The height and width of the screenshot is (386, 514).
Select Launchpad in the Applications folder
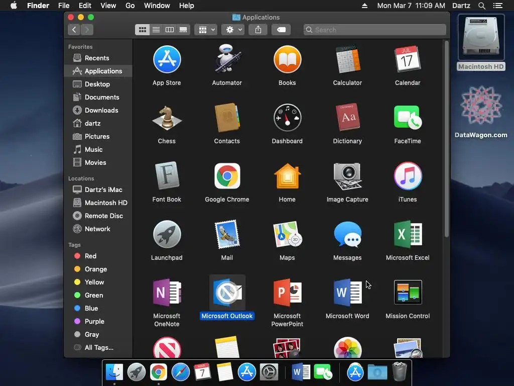[167, 234]
